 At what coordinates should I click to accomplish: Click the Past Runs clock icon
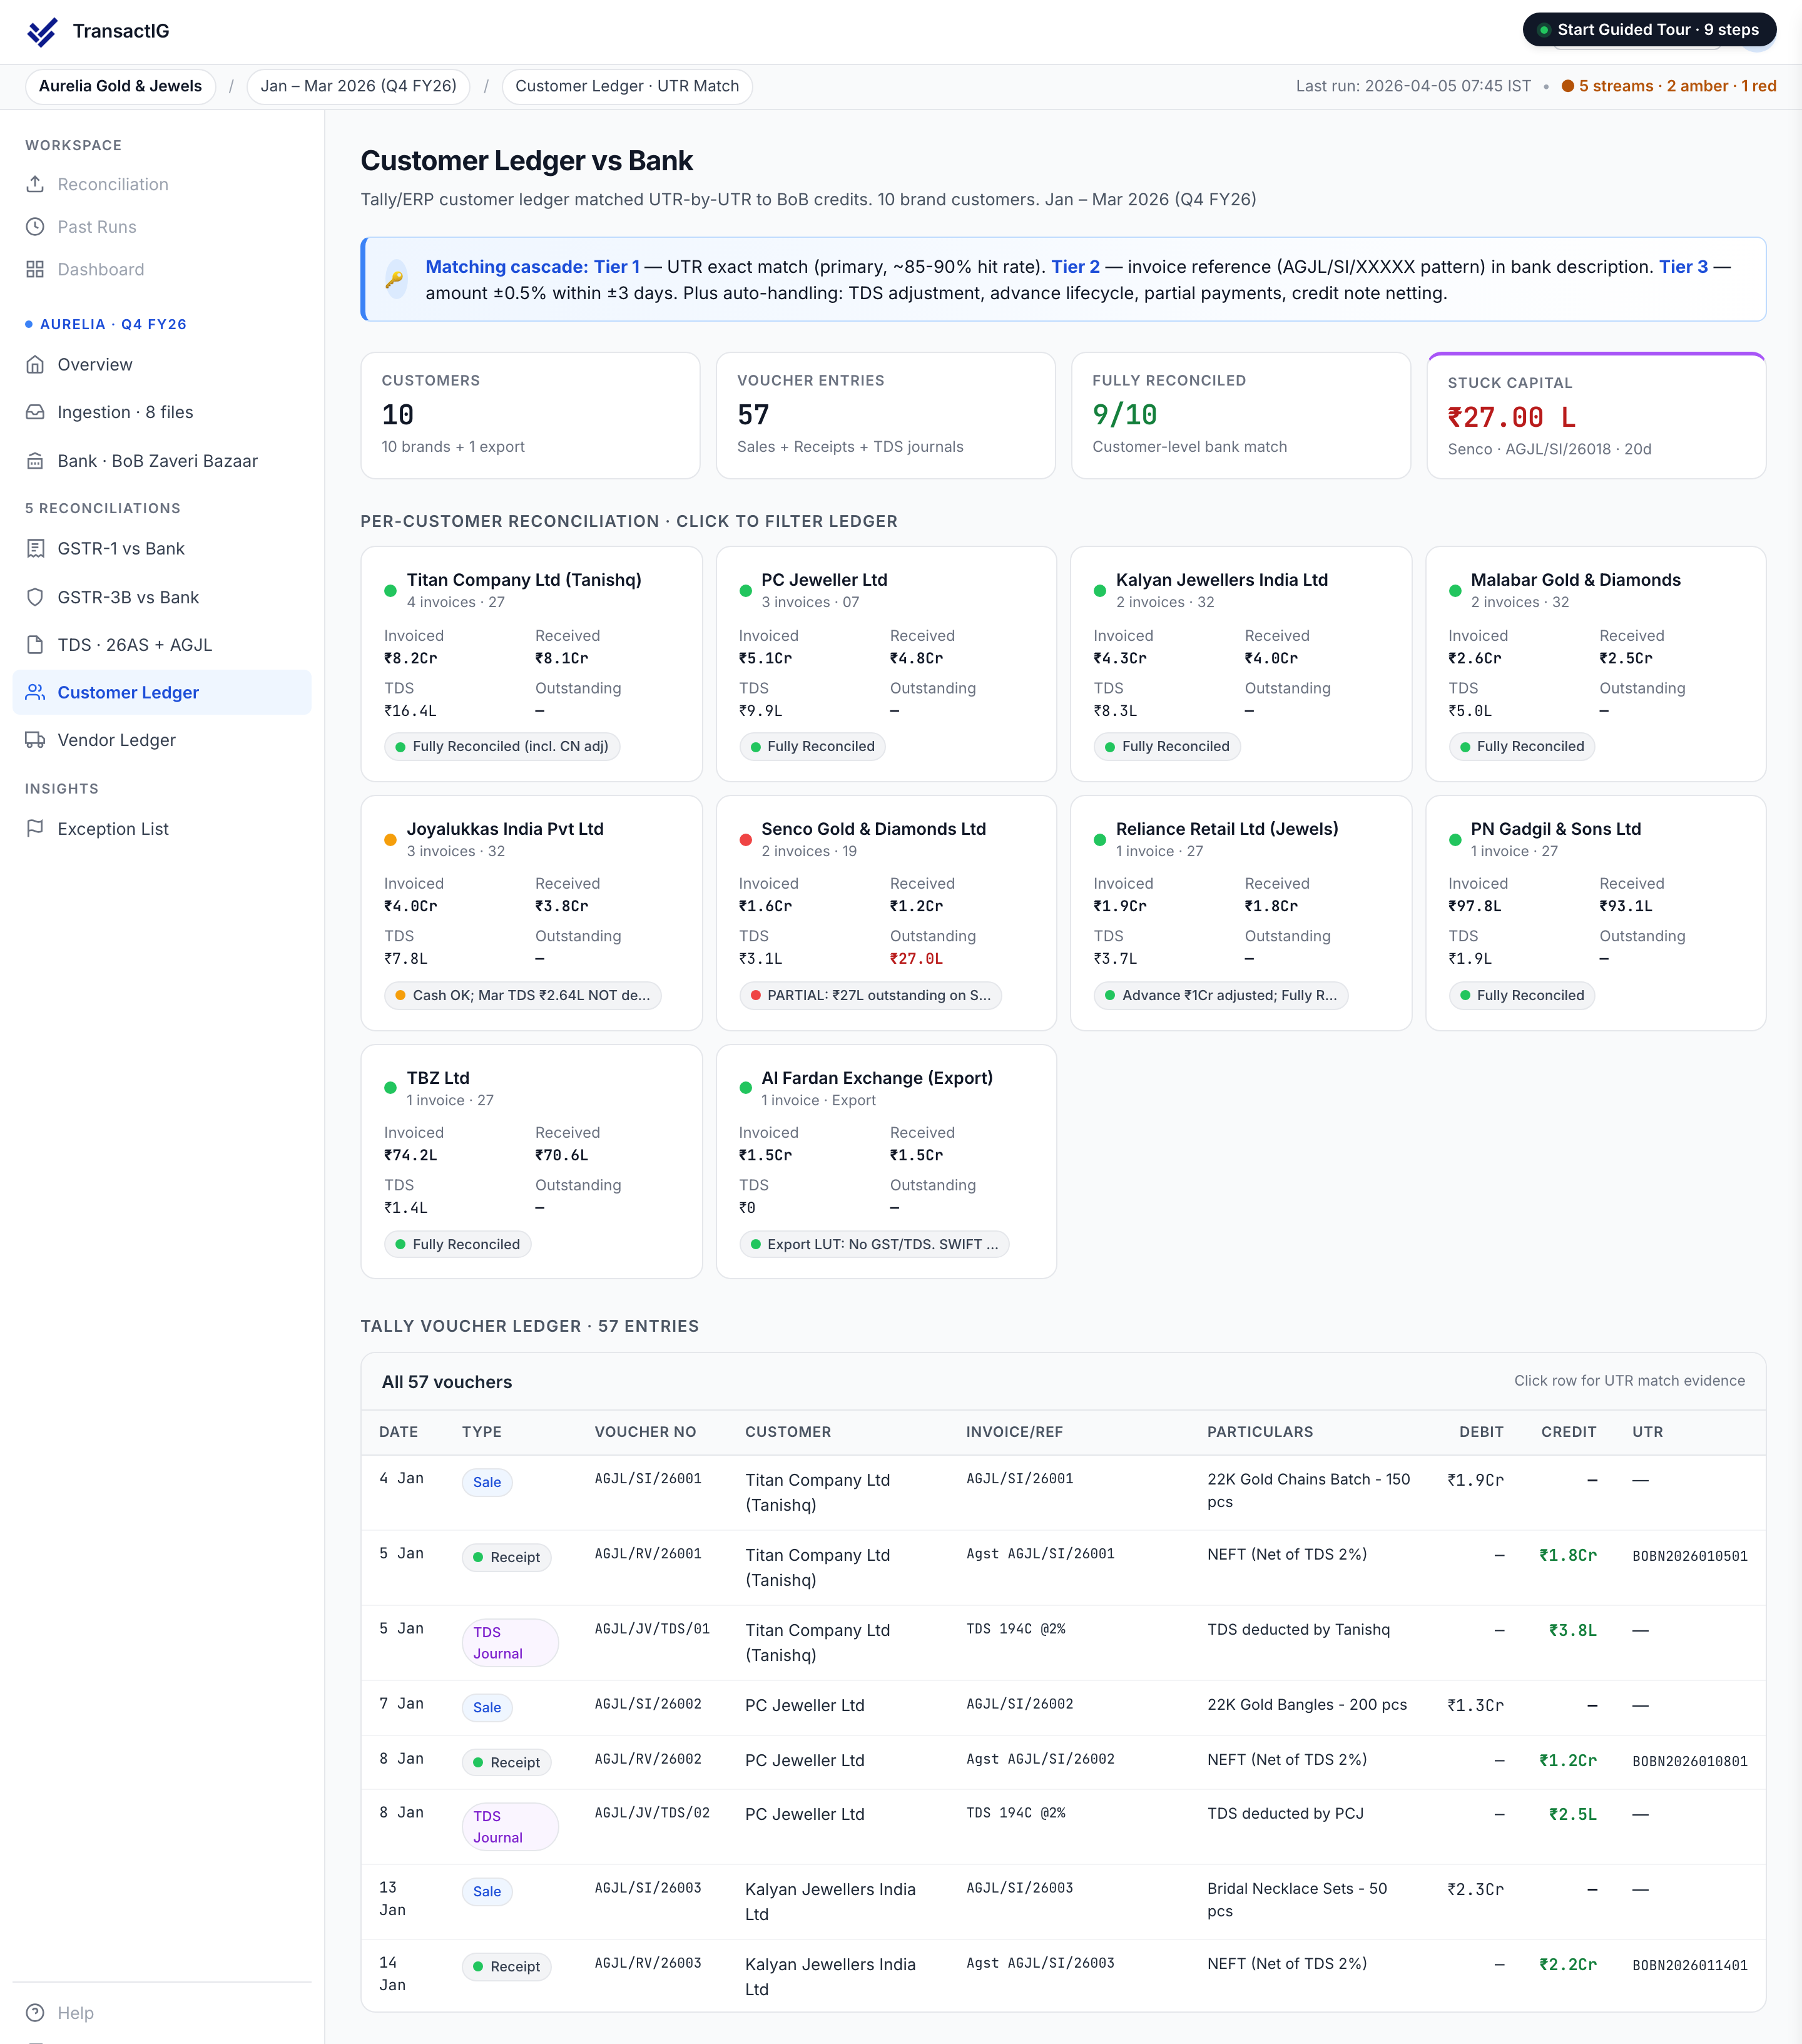(x=35, y=227)
